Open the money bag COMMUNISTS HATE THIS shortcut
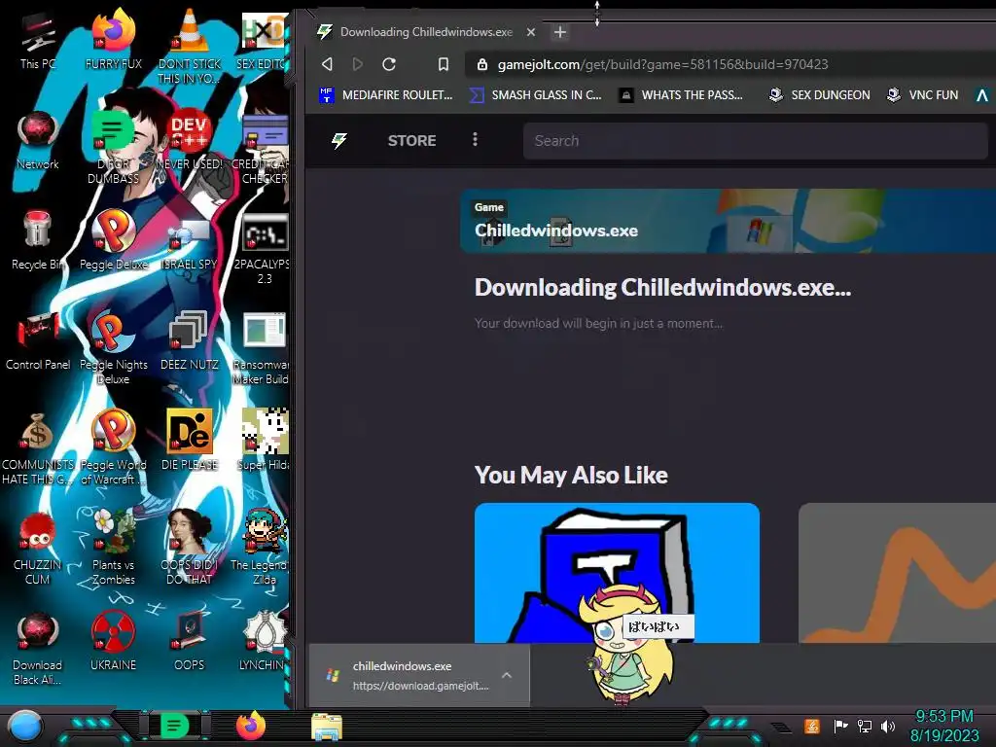Screen dimensions: 996x747 click(38, 447)
